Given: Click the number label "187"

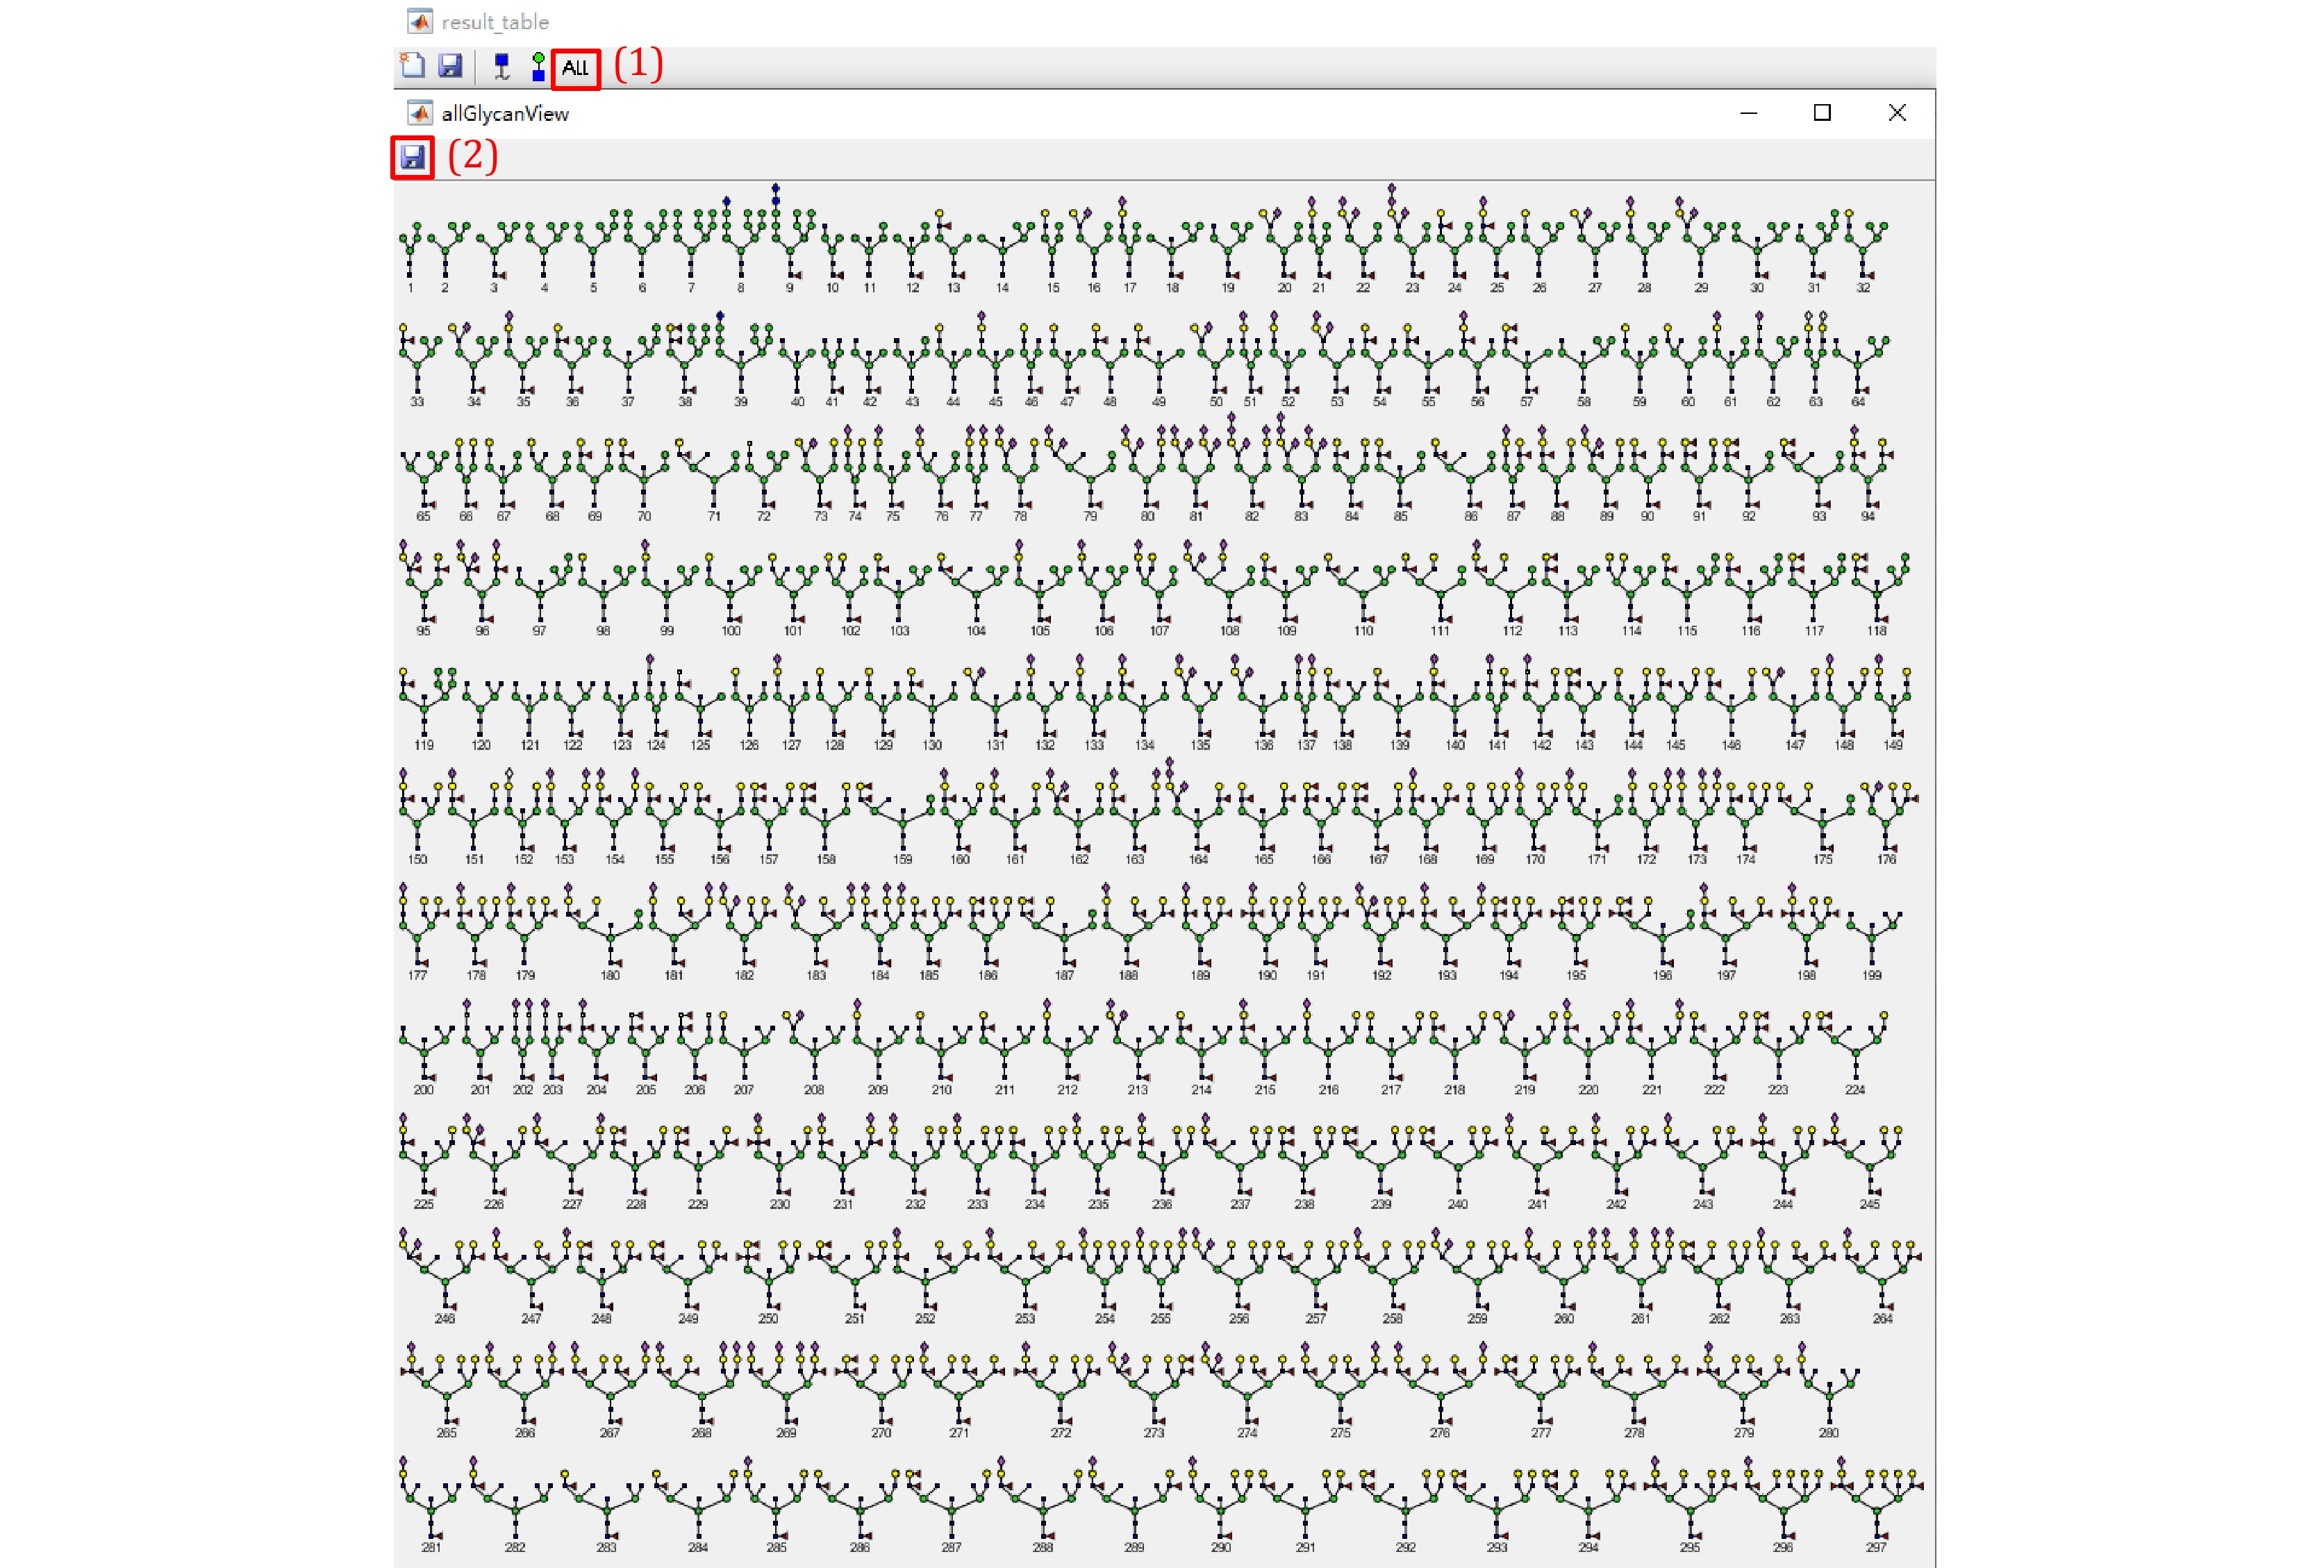Looking at the screenshot, I should [1064, 975].
